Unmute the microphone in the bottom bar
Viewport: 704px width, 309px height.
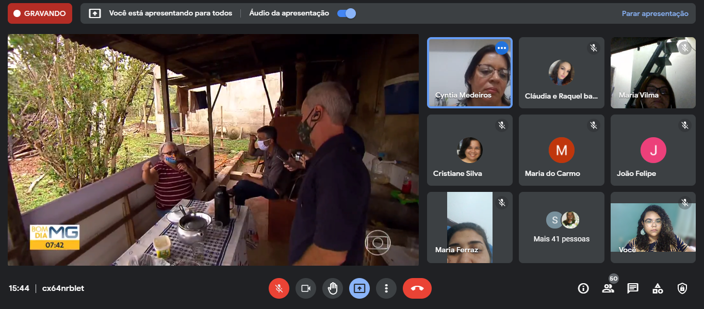tap(279, 288)
